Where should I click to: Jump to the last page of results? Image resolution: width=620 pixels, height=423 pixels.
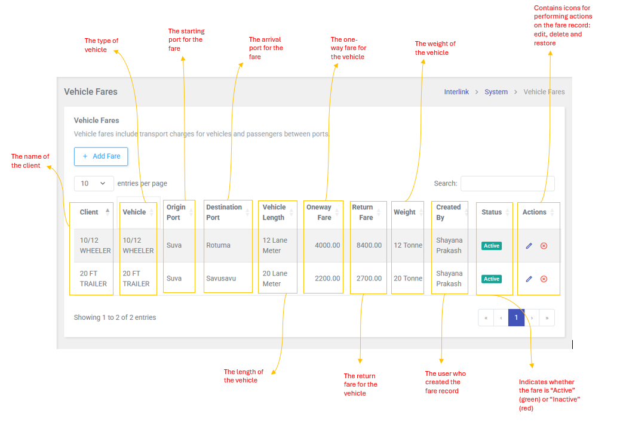(x=547, y=318)
